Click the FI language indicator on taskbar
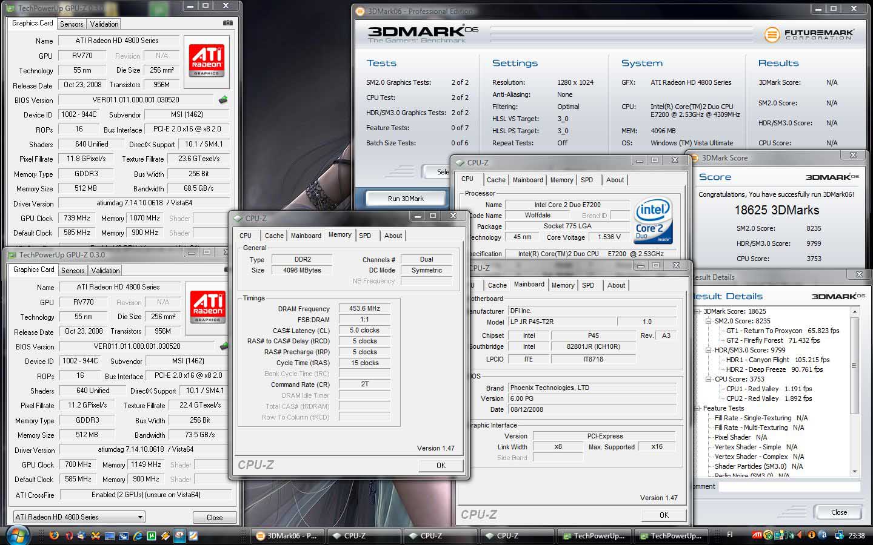Screen dimensions: 873x545 730,535
